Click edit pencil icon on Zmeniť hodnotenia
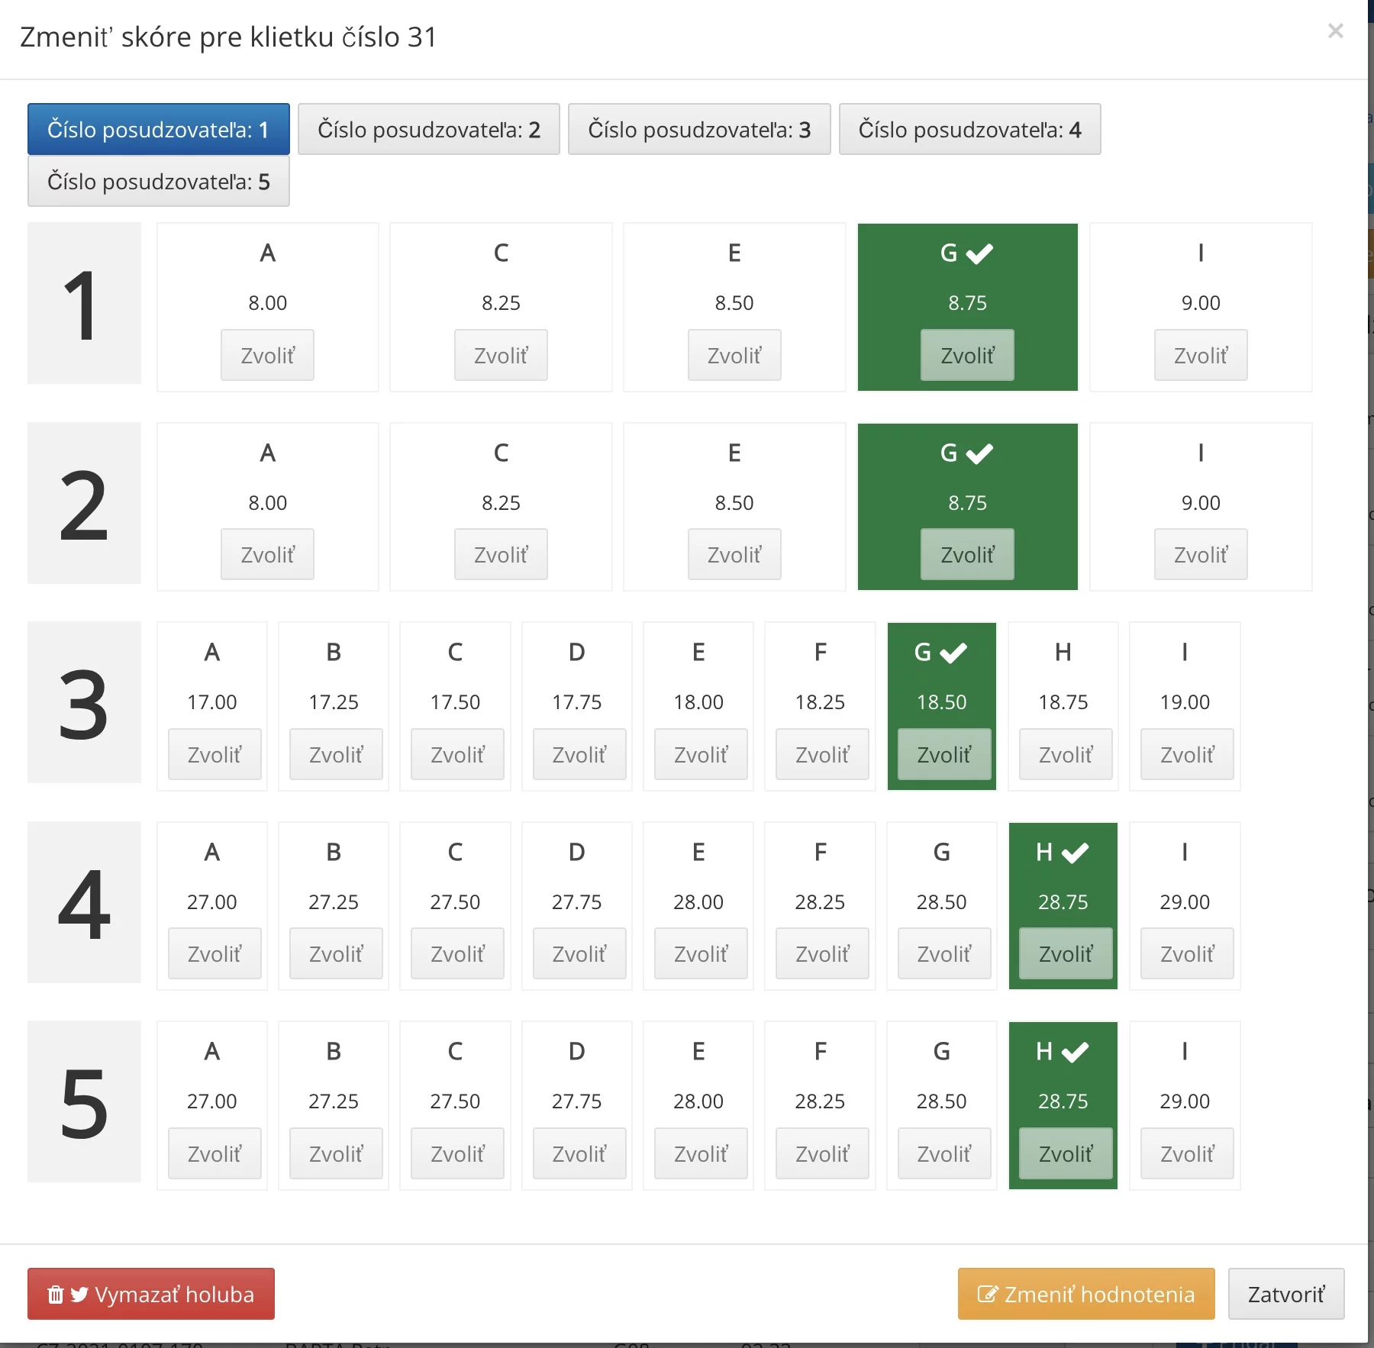 point(987,1295)
